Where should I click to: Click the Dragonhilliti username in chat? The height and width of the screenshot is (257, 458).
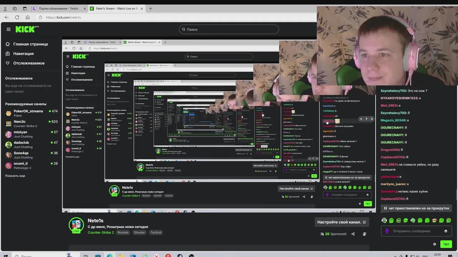point(389,150)
